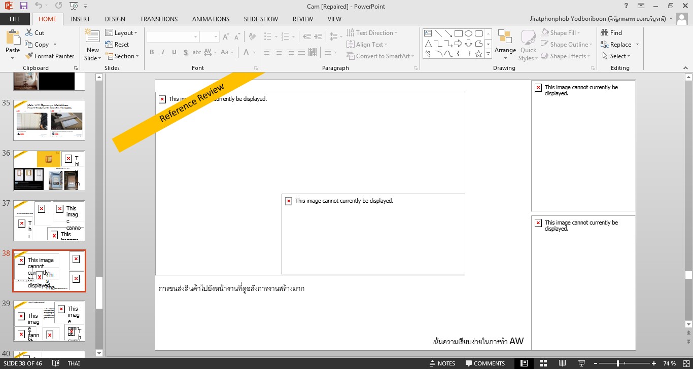
Task: Click the Find button
Action: [611, 32]
